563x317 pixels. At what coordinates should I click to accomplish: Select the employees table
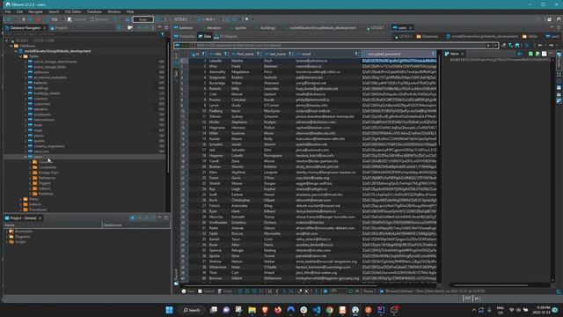(42, 114)
